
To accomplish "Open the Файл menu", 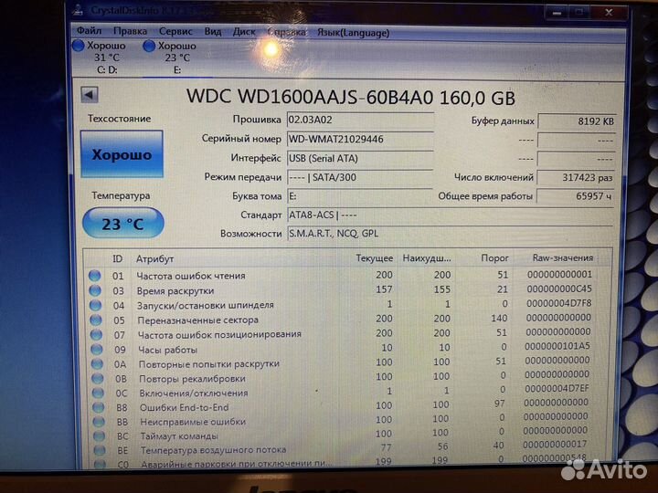I will pos(89,31).
